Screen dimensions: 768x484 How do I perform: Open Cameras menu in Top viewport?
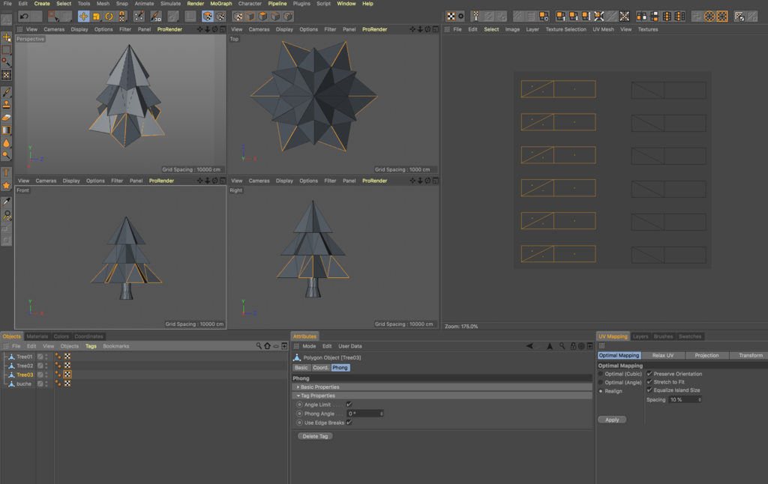(x=259, y=29)
